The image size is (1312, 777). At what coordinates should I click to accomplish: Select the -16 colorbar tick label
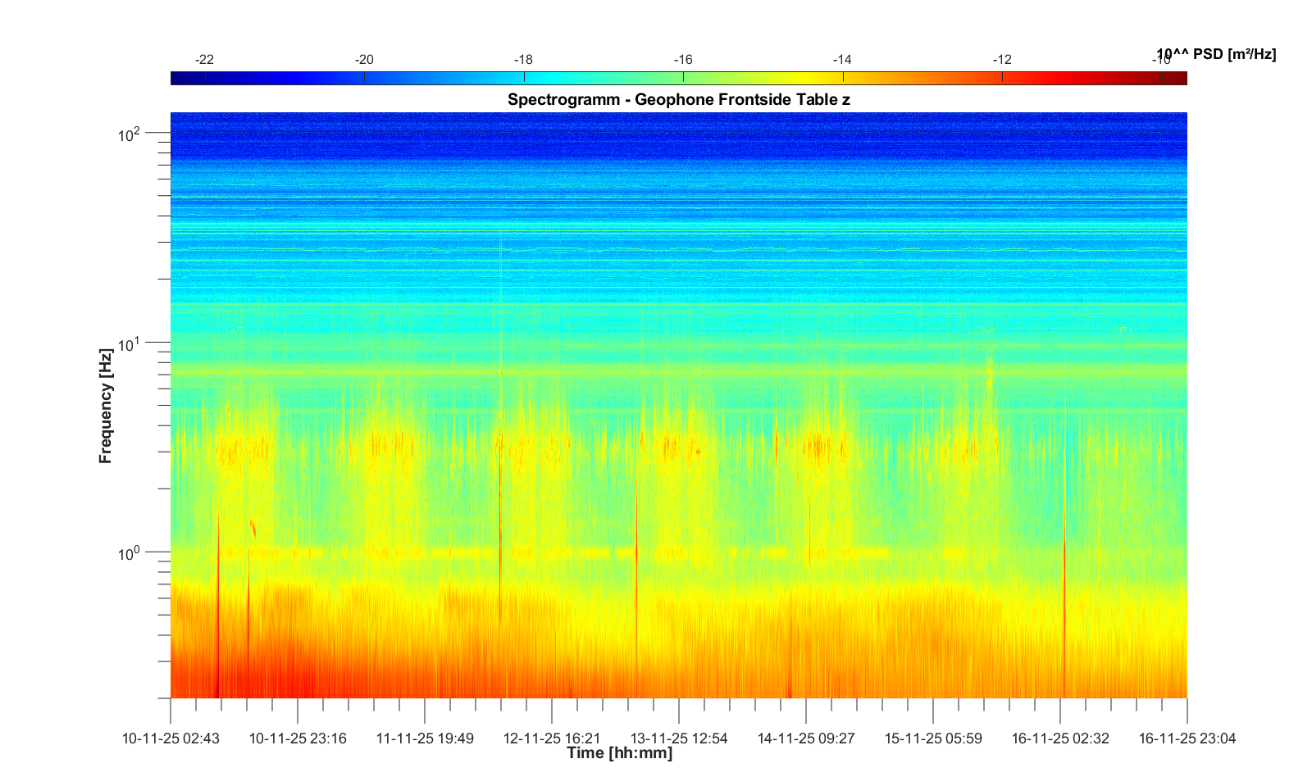(x=683, y=60)
